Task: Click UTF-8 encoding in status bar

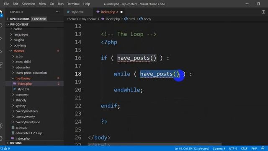Action: (x=233, y=148)
